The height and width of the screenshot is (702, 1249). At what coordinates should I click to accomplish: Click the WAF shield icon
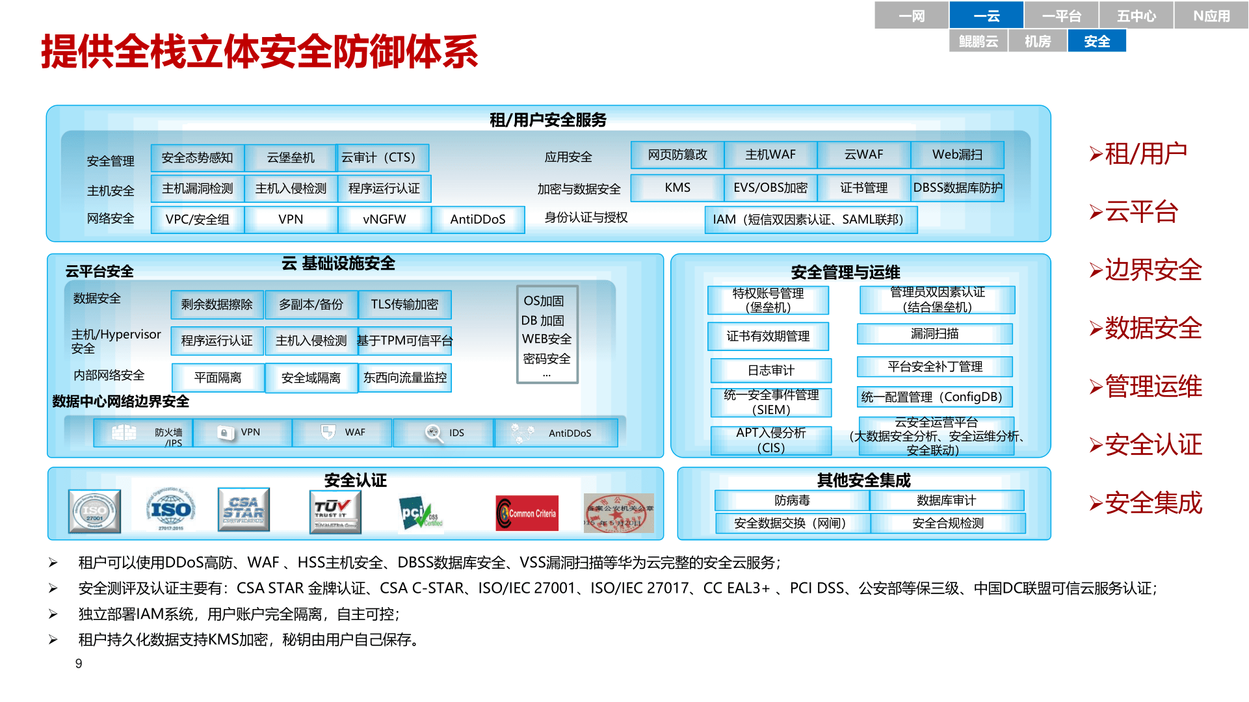pos(328,432)
